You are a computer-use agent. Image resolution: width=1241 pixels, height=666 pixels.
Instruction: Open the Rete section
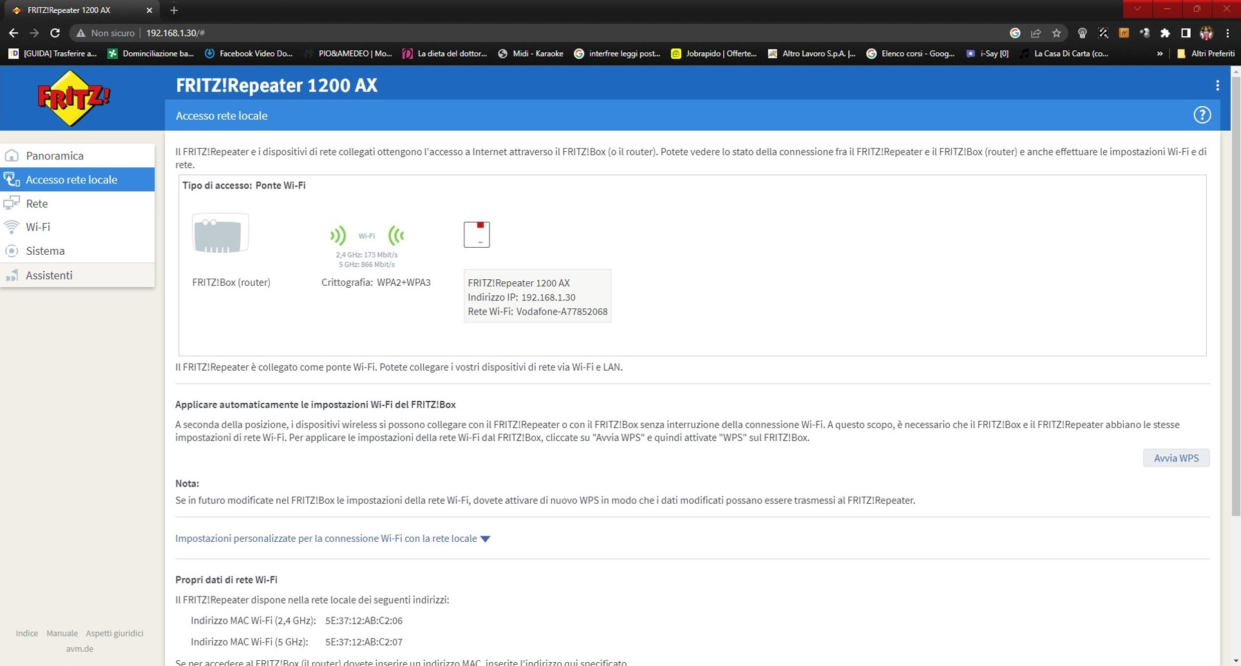(x=77, y=203)
